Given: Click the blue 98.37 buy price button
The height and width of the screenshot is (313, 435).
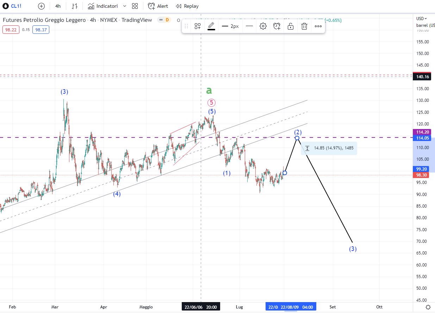Looking at the screenshot, I should 41,30.
